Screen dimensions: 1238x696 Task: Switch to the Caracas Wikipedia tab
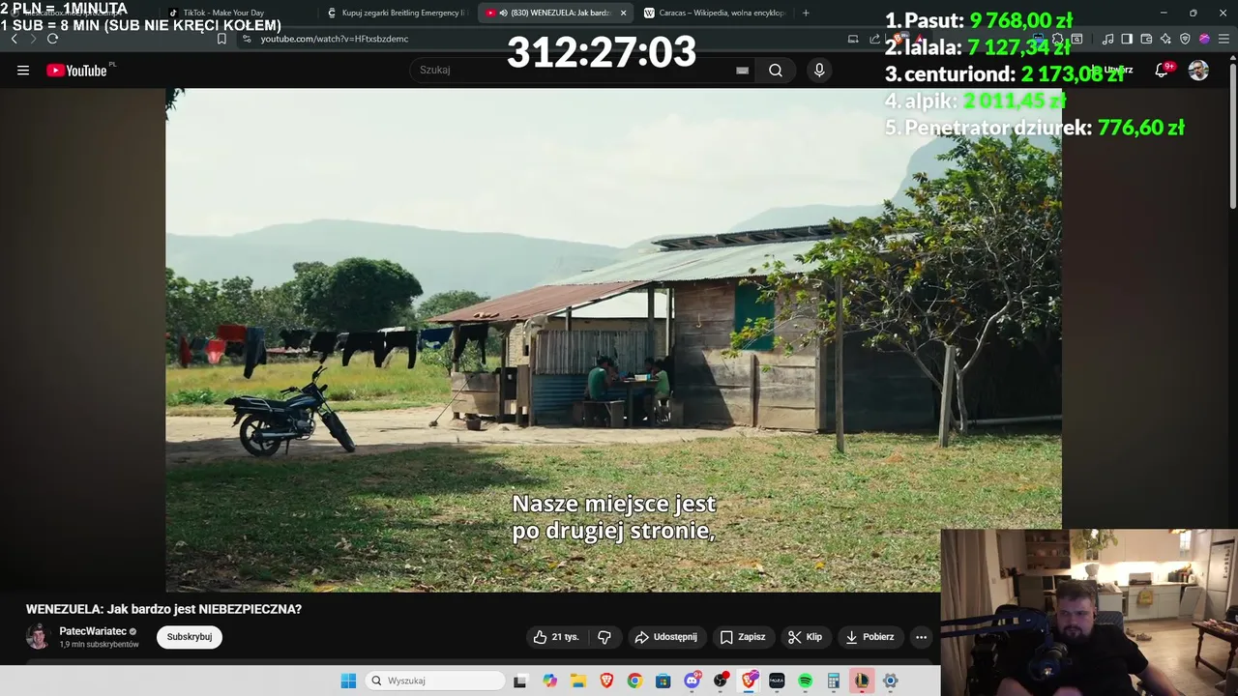pyautogui.click(x=716, y=13)
